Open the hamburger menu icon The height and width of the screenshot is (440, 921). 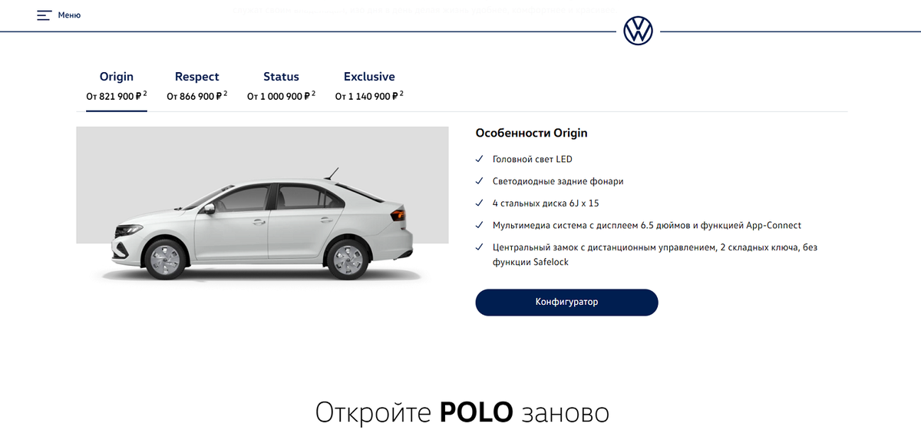44,15
